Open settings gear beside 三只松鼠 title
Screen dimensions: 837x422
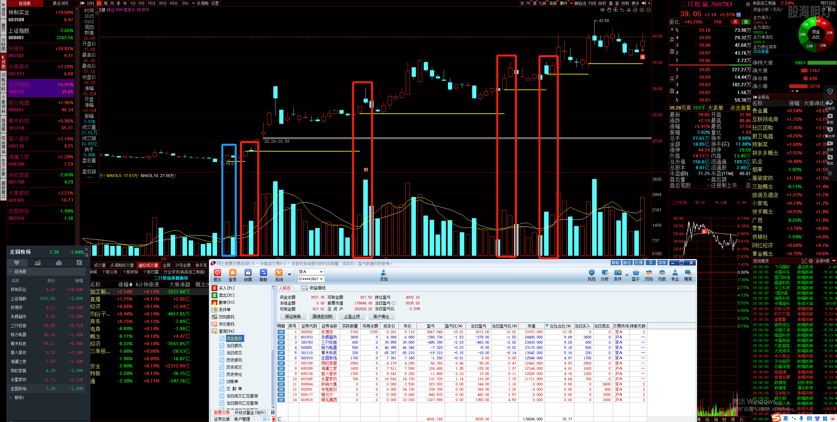coord(748,4)
